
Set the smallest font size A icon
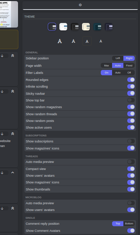click(101, 41)
